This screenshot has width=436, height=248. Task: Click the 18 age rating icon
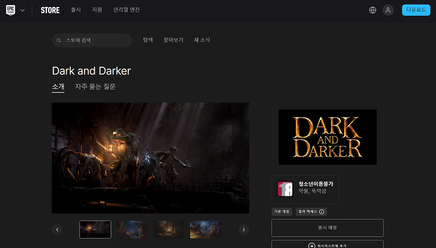click(285, 189)
